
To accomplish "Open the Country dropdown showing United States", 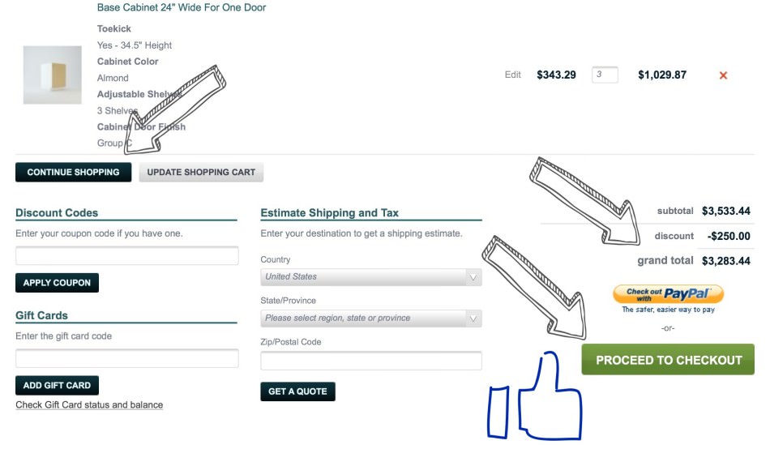I will tap(371, 277).
